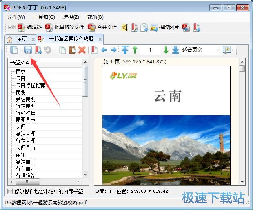Select bookmark 丽江
The image size is (253, 210).
[21, 155]
